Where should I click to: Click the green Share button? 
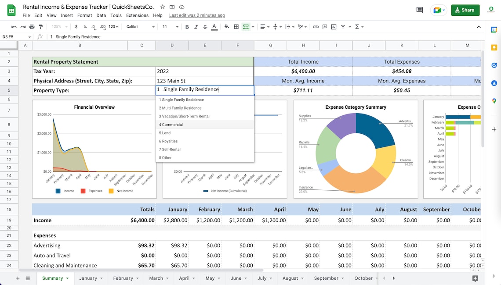tap(465, 10)
